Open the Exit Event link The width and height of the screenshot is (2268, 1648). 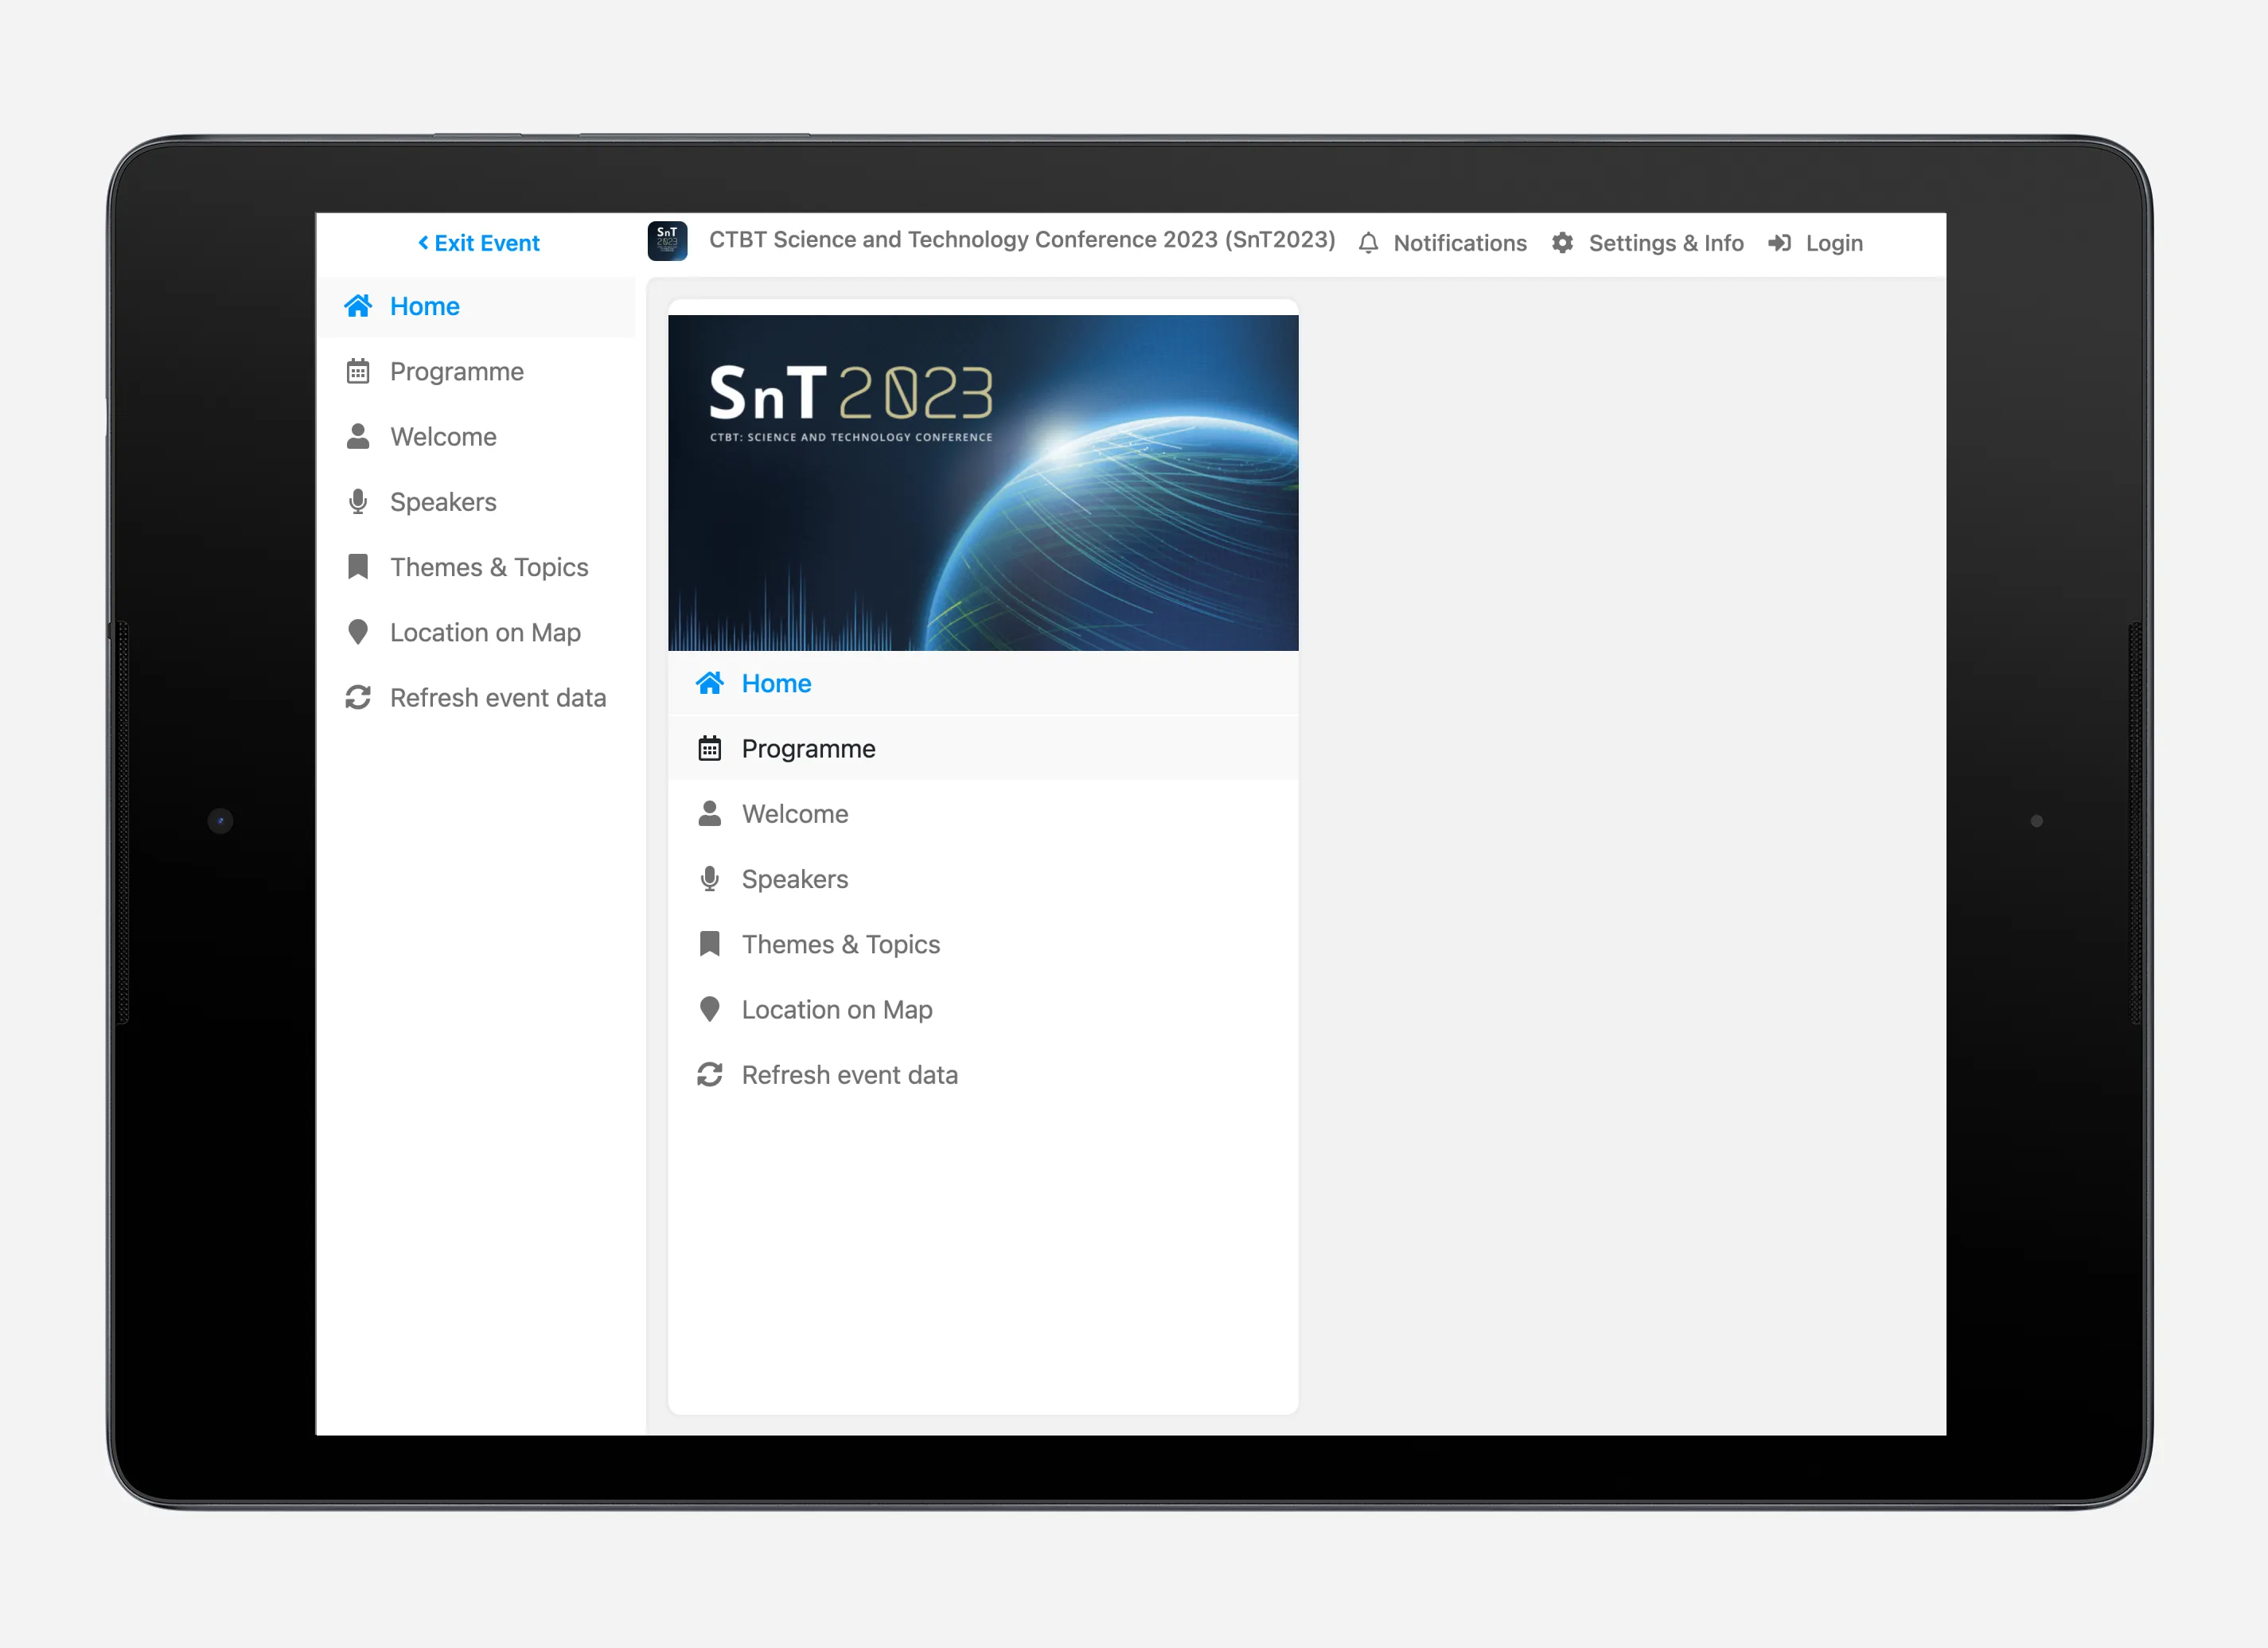click(478, 243)
